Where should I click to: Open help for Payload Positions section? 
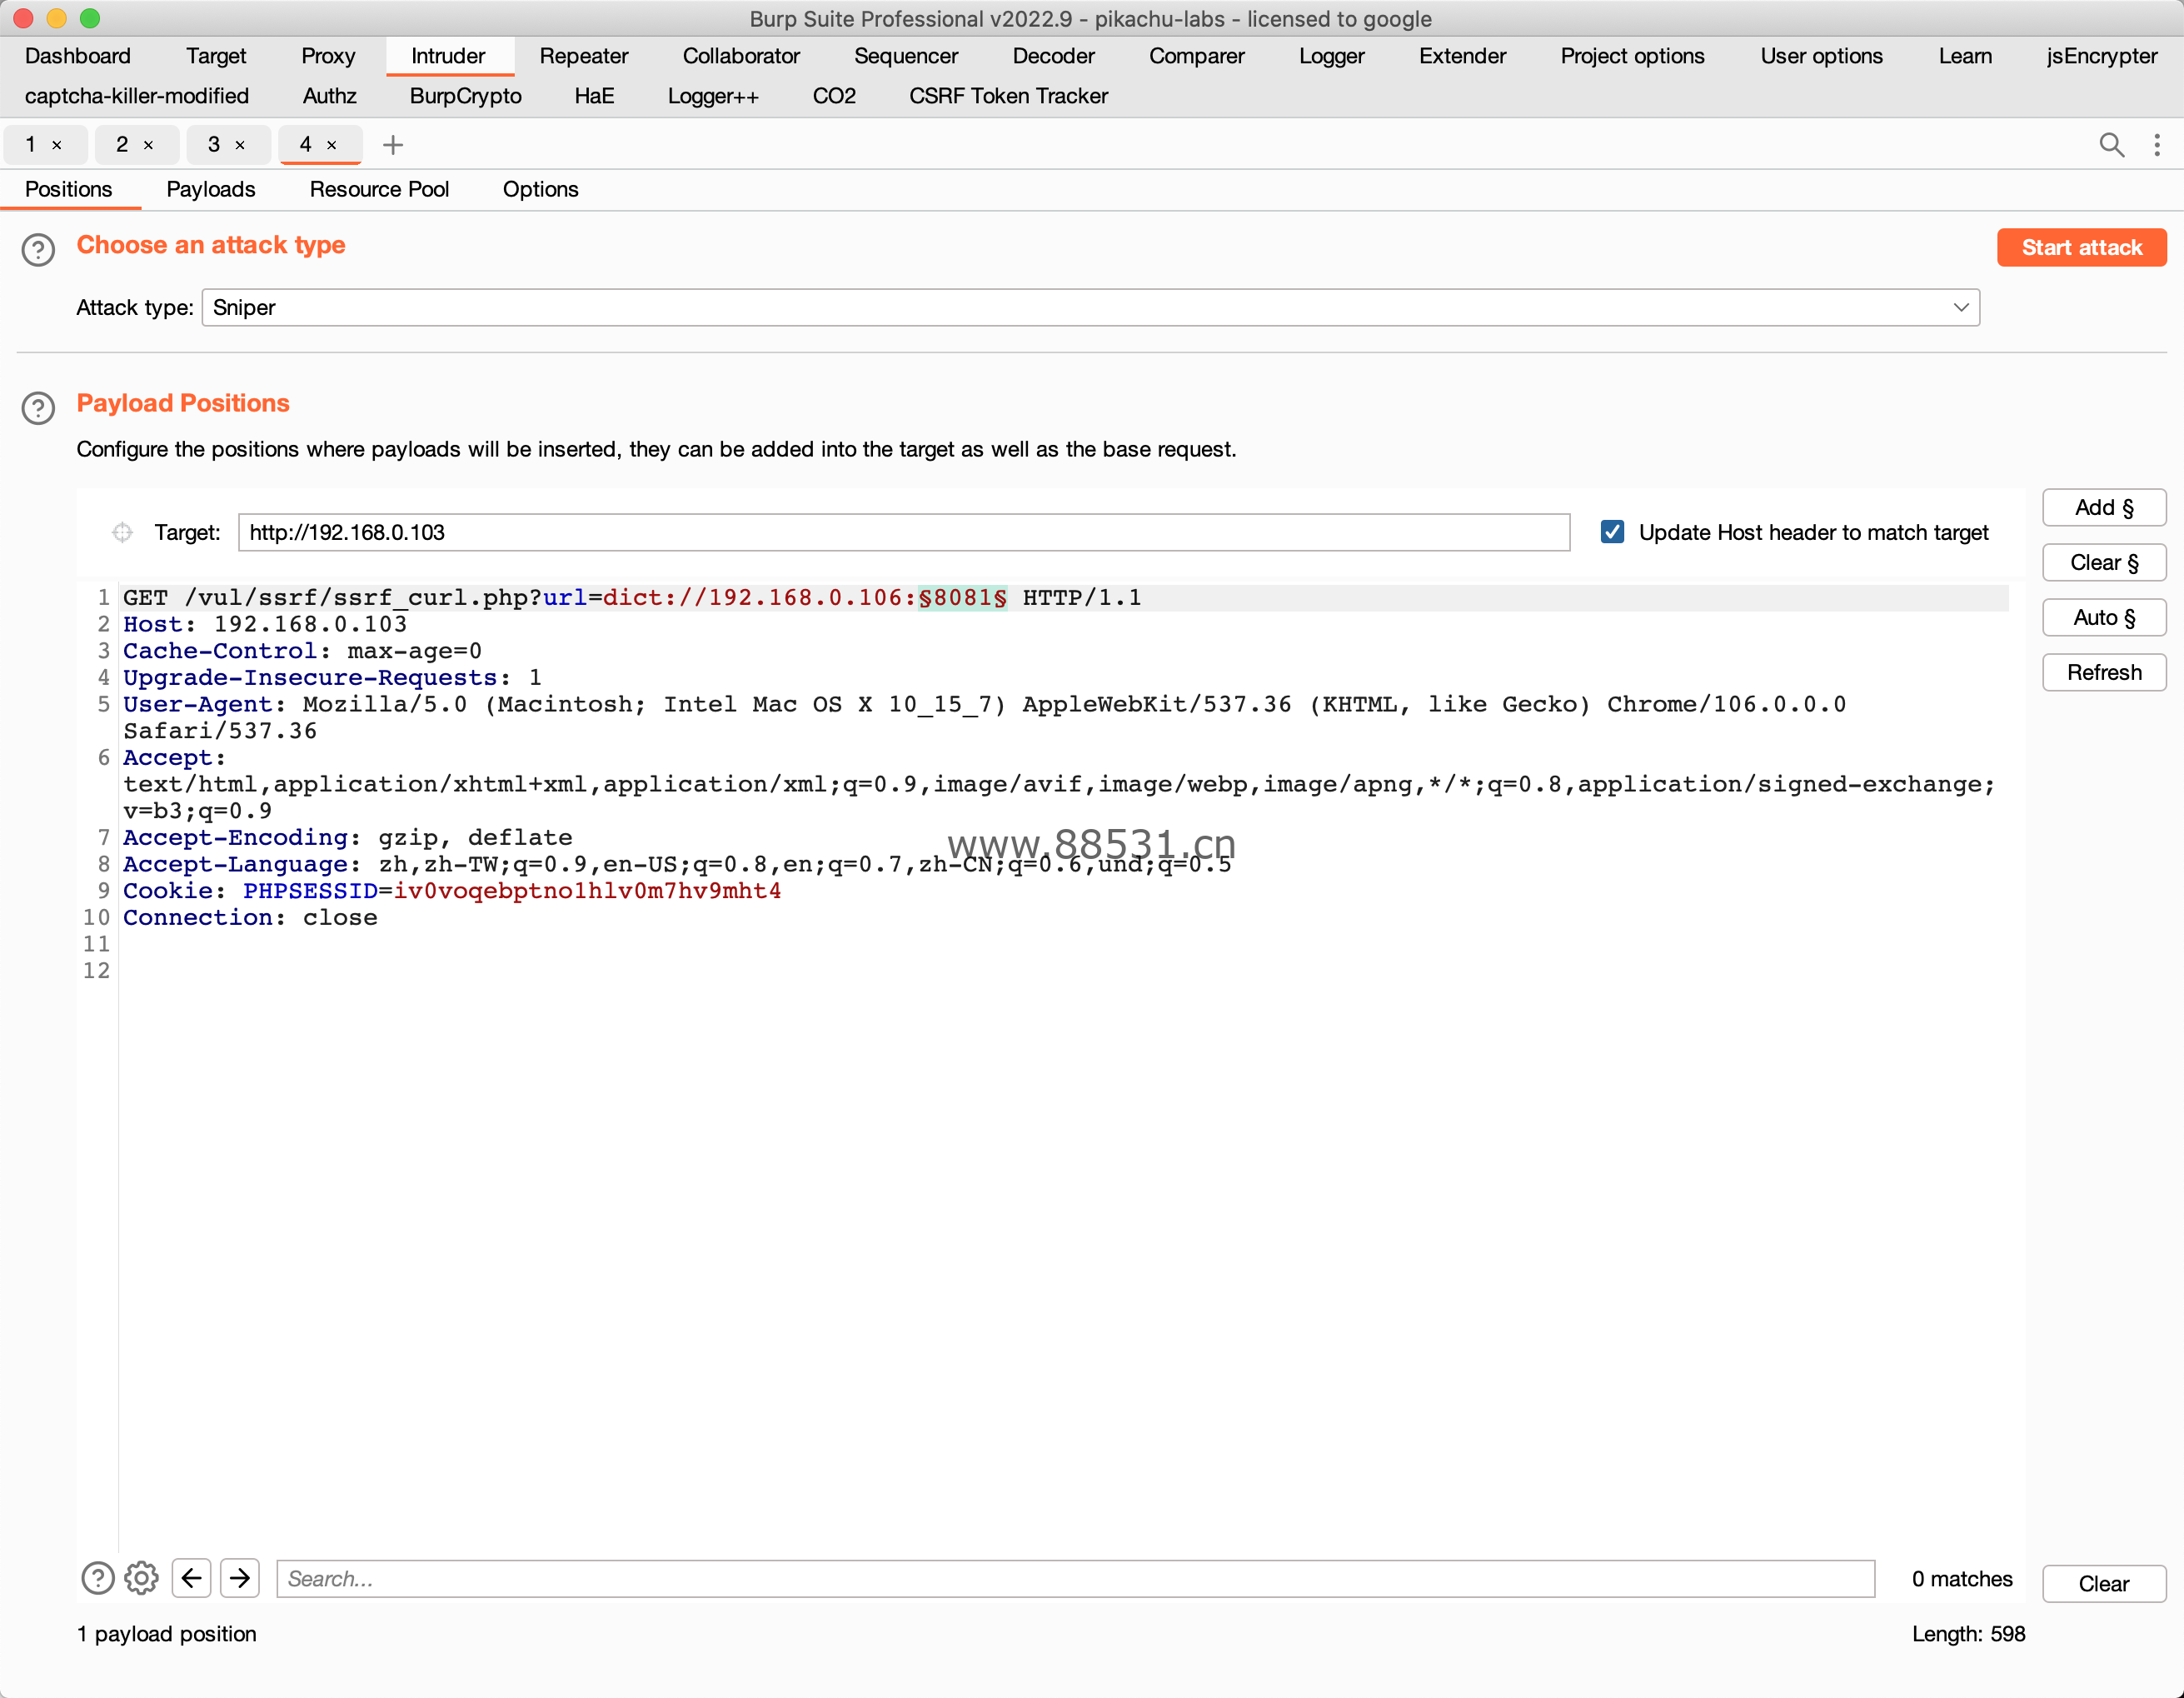pyautogui.click(x=38, y=408)
